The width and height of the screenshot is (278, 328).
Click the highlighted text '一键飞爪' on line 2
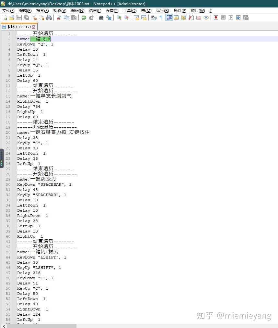tap(41, 39)
